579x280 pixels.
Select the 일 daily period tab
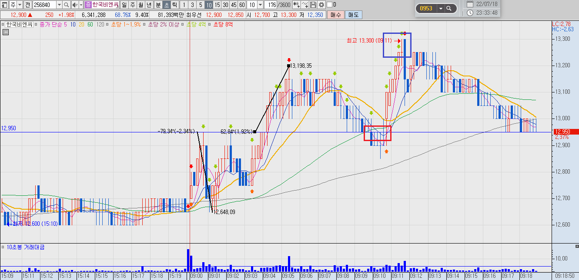[x=124, y=5]
